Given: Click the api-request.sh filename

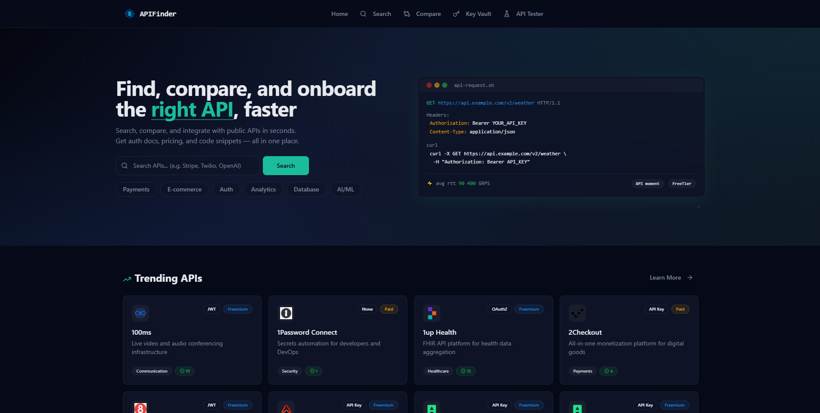Looking at the screenshot, I should pos(474,85).
